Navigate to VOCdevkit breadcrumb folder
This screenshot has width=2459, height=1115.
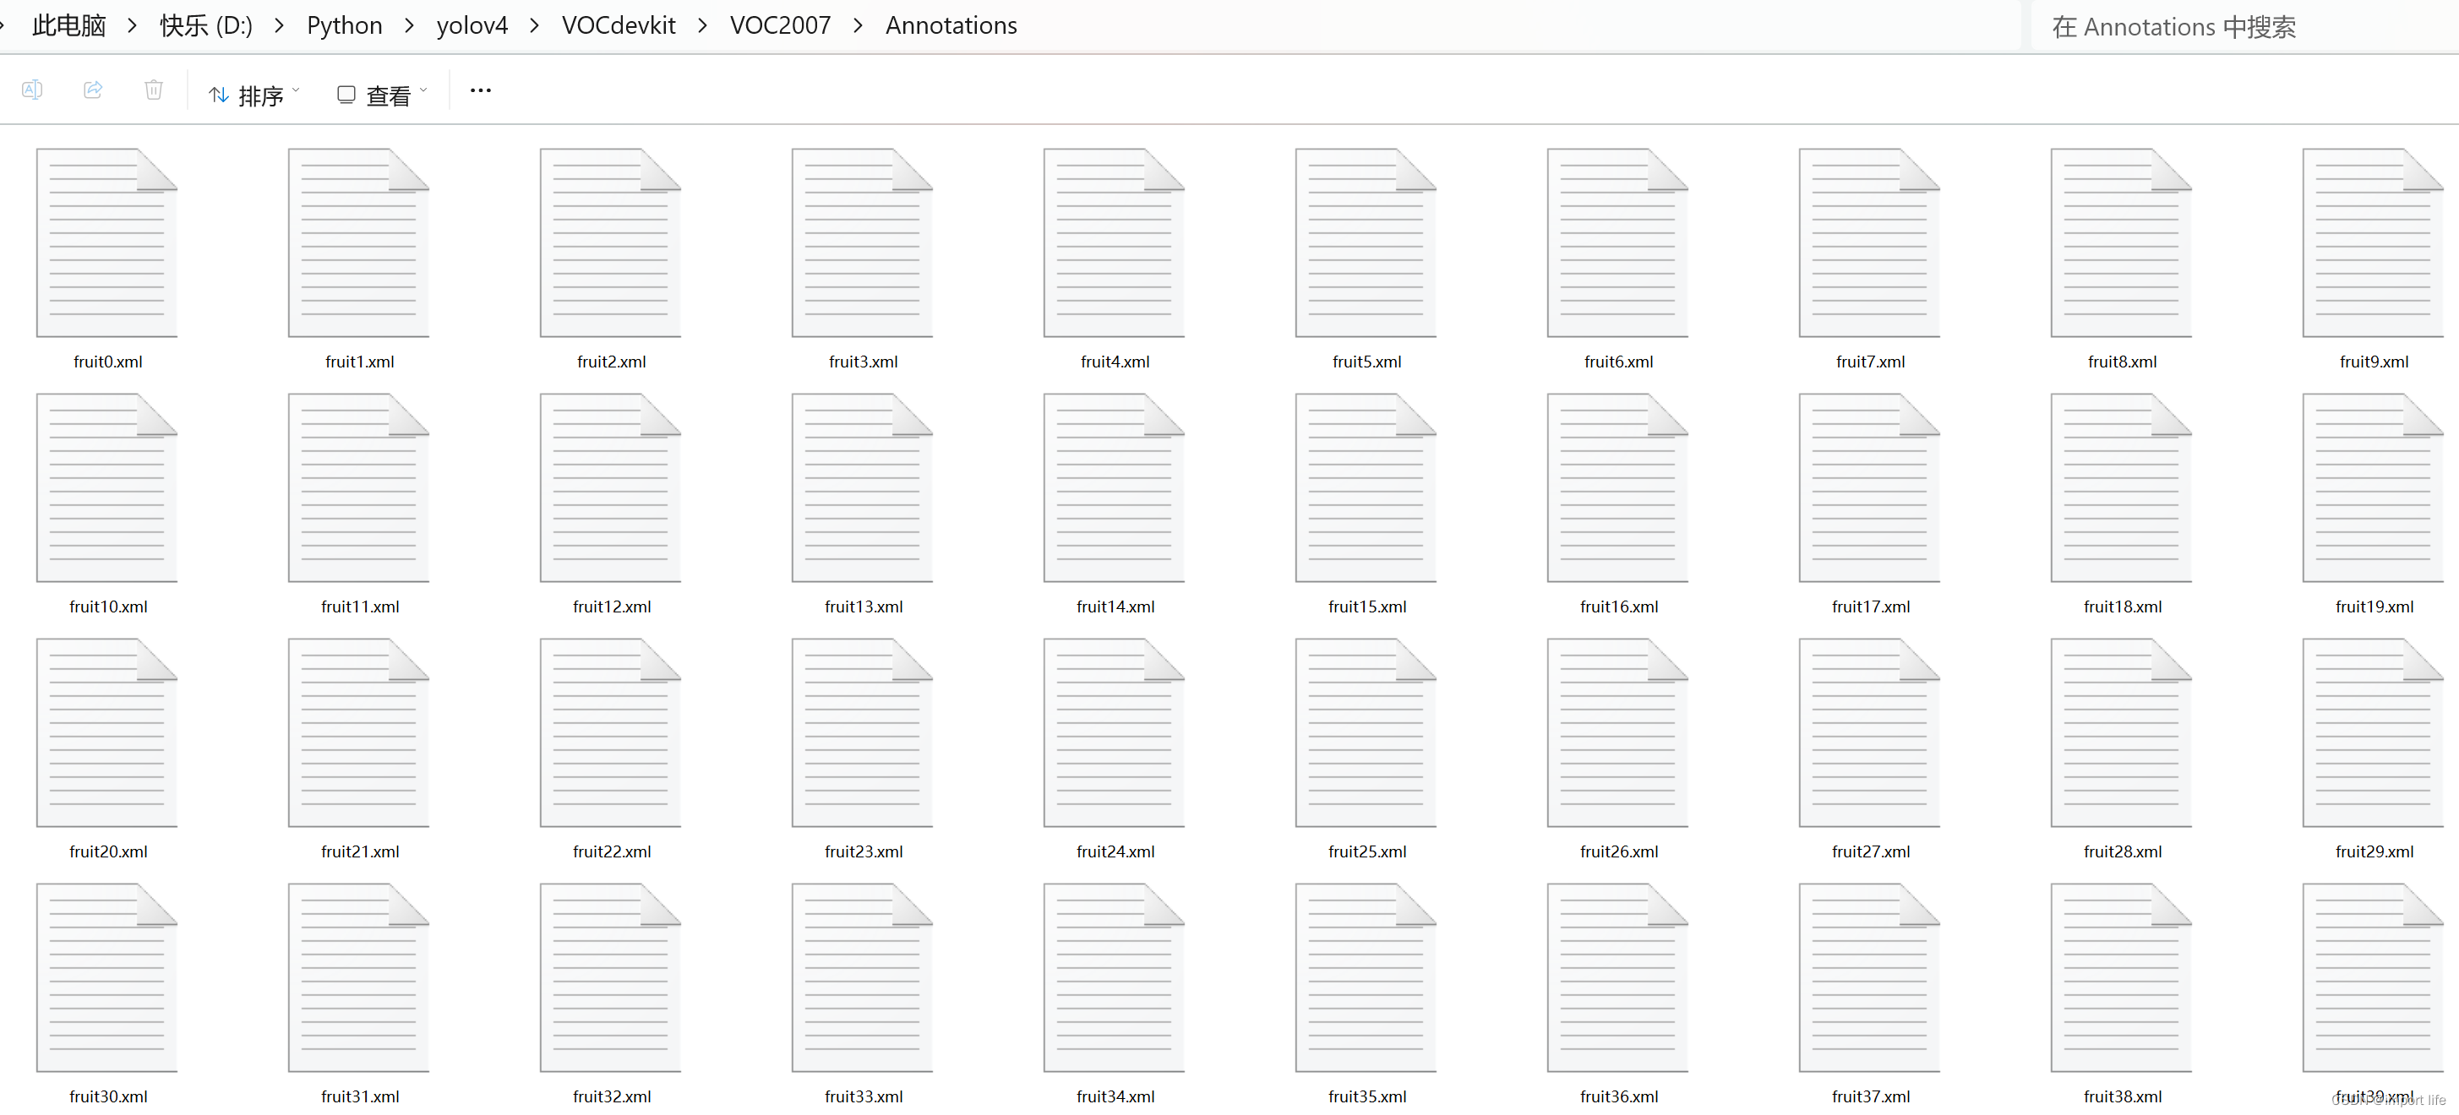click(618, 26)
